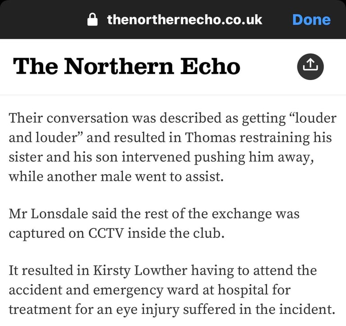Click the name 'Thomas' in the first paragraph
The height and width of the screenshot is (326, 346).
[x=210, y=137]
